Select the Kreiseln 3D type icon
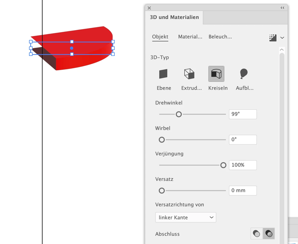This screenshot has width=298, height=244. [216, 74]
